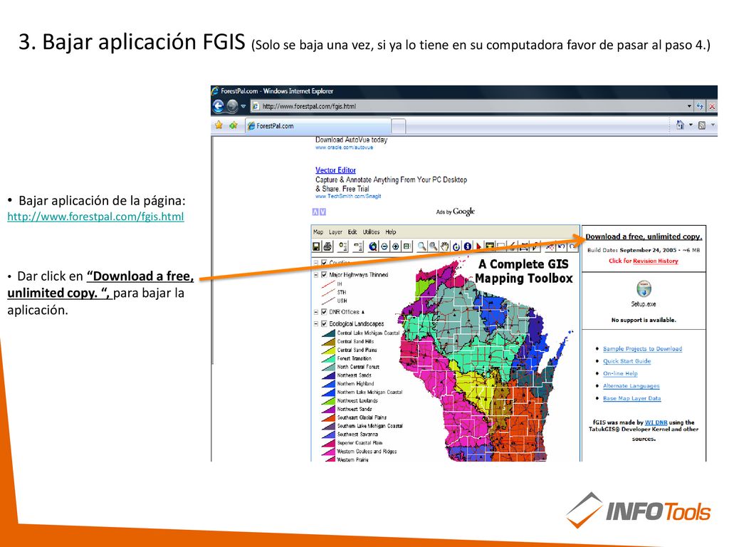This screenshot has width=729, height=547.
Task: Click the WI DNR link
Action: tap(656, 422)
